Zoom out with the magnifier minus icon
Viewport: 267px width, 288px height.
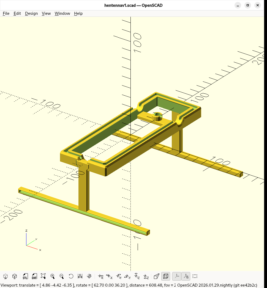62,276
